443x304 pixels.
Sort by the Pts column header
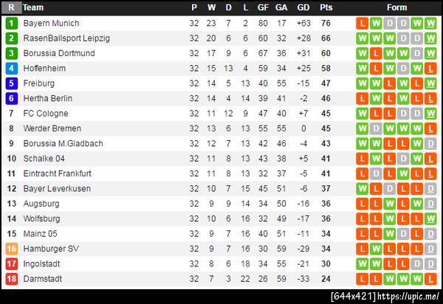click(x=326, y=7)
